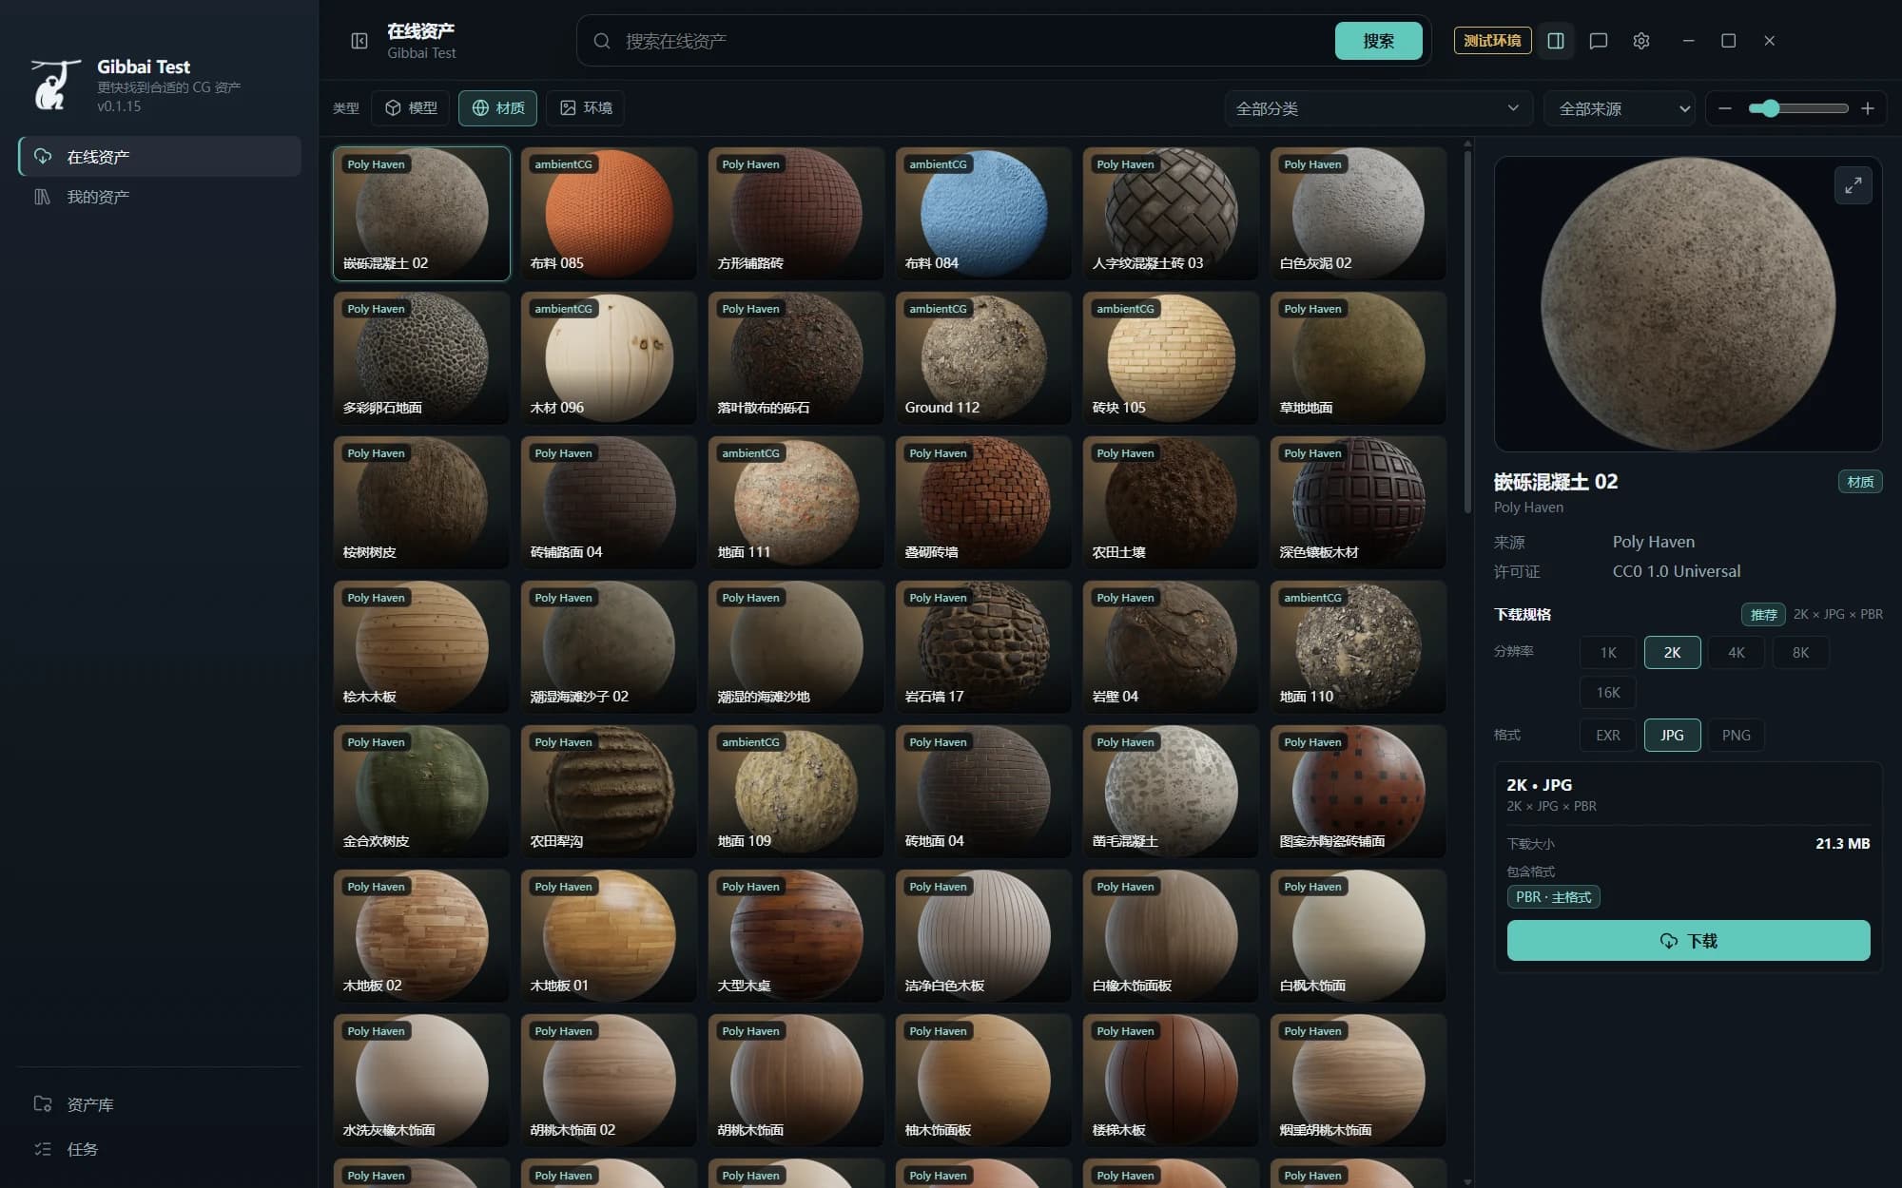The image size is (1902, 1188).
Task: Open 在线资产 in the sidebar
Action: point(160,156)
